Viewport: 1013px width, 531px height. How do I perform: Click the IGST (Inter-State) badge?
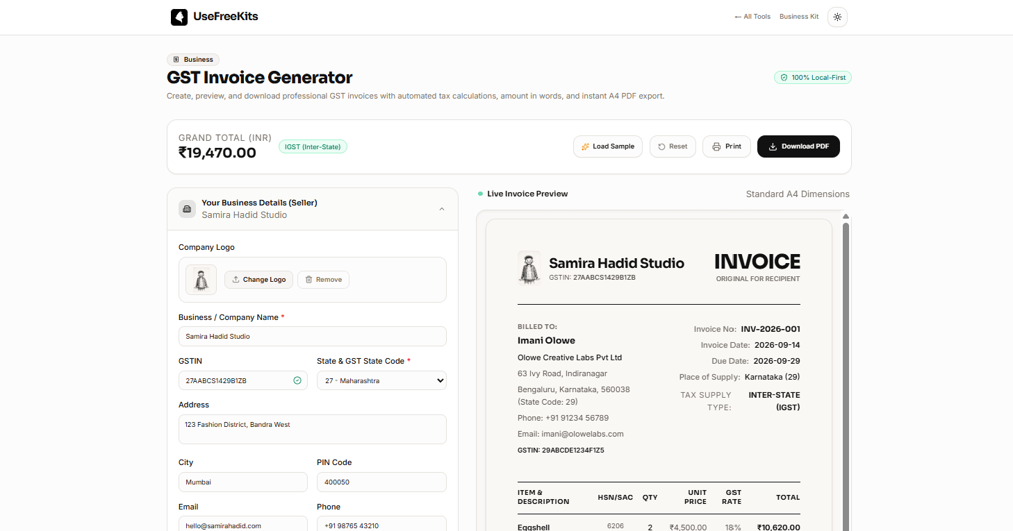(x=313, y=146)
